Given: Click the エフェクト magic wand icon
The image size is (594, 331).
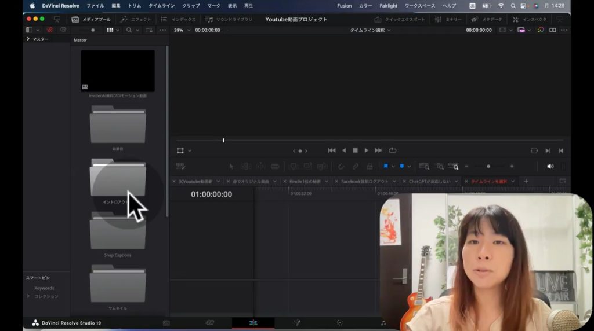Looking at the screenshot, I should pyautogui.click(x=124, y=19).
